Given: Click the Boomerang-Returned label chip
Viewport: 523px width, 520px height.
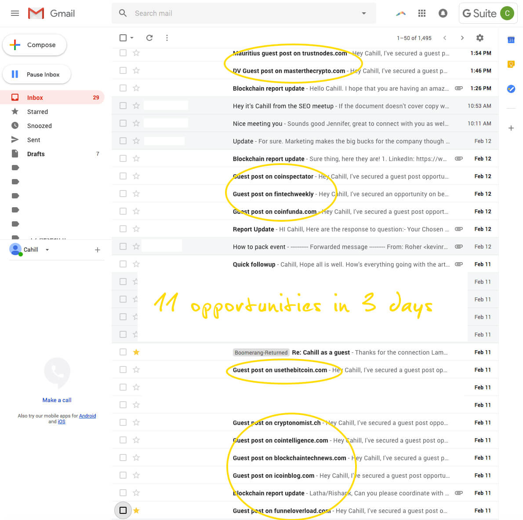Looking at the screenshot, I should (x=261, y=352).
